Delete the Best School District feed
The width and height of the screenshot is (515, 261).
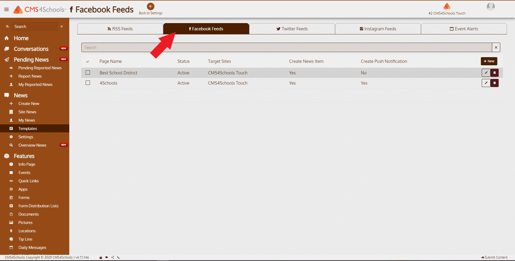(495, 73)
